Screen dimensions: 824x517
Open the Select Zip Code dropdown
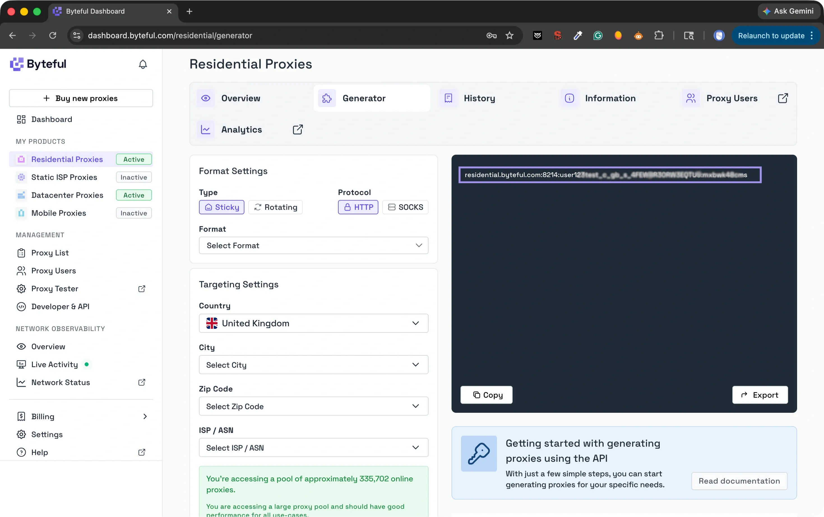coord(313,406)
